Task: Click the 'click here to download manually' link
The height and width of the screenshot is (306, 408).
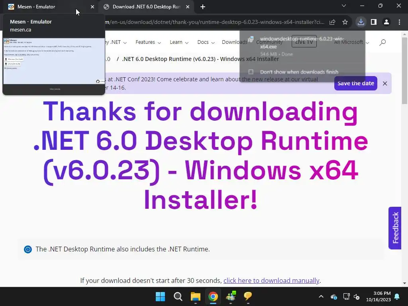Action: tap(271, 280)
